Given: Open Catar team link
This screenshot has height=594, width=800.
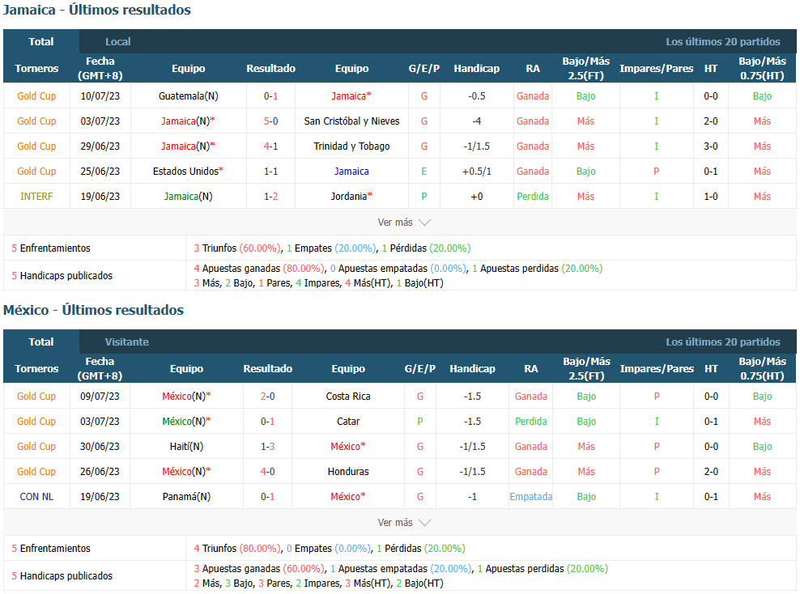Looking at the screenshot, I should click(x=348, y=421).
